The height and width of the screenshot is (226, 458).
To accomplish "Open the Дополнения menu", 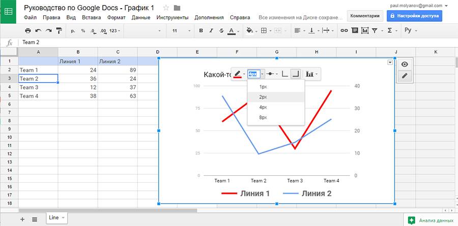I will [x=209, y=17].
